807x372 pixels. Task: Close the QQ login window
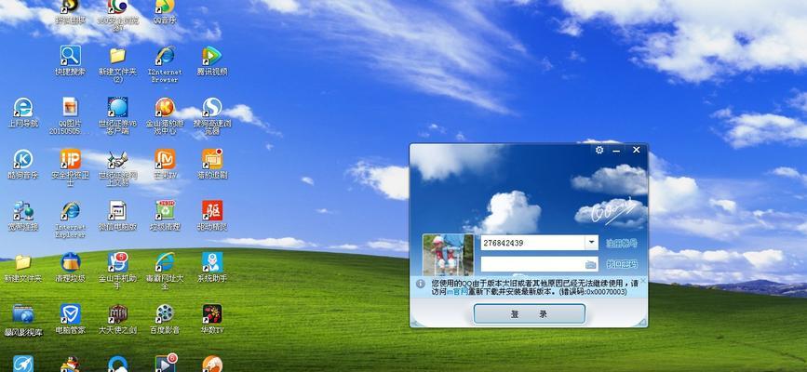click(x=636, y=150)
